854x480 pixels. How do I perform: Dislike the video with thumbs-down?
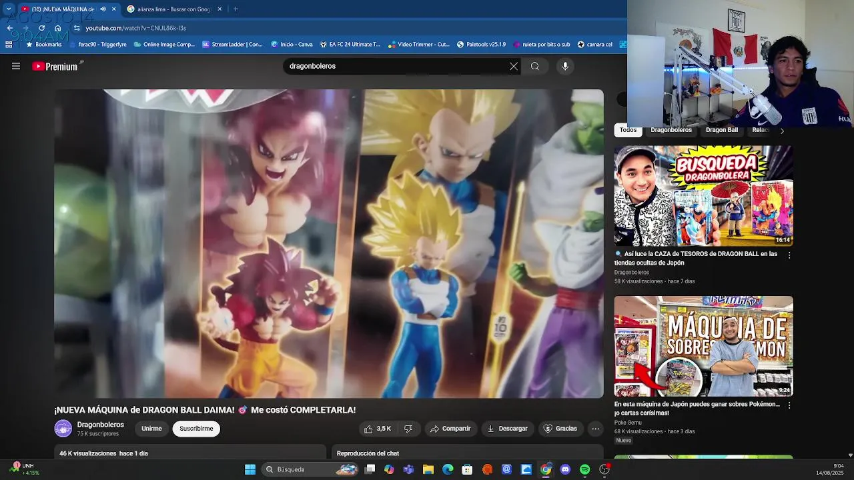click(x=408, y=429)
